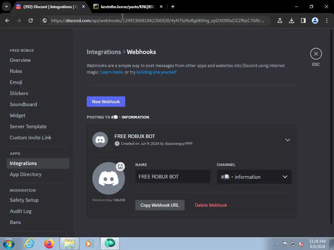Open the network tray icon
This screenshot has height=250, width=334.
[293, 244]
